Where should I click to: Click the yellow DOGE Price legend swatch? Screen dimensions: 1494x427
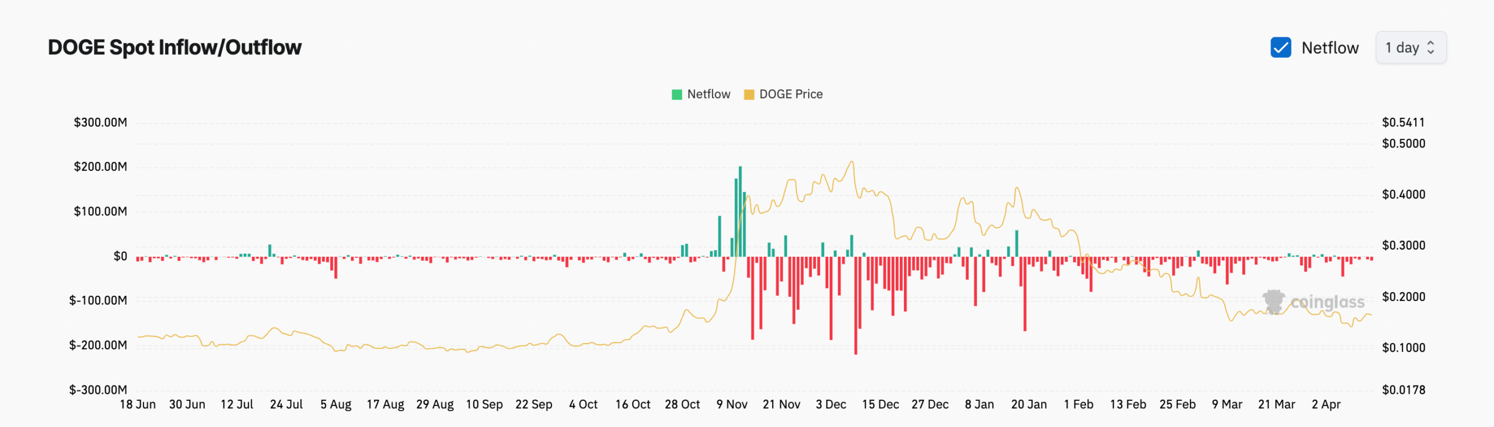click(749, 94)
